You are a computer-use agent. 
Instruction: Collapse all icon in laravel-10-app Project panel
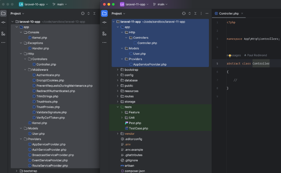[x=94, y=13]
